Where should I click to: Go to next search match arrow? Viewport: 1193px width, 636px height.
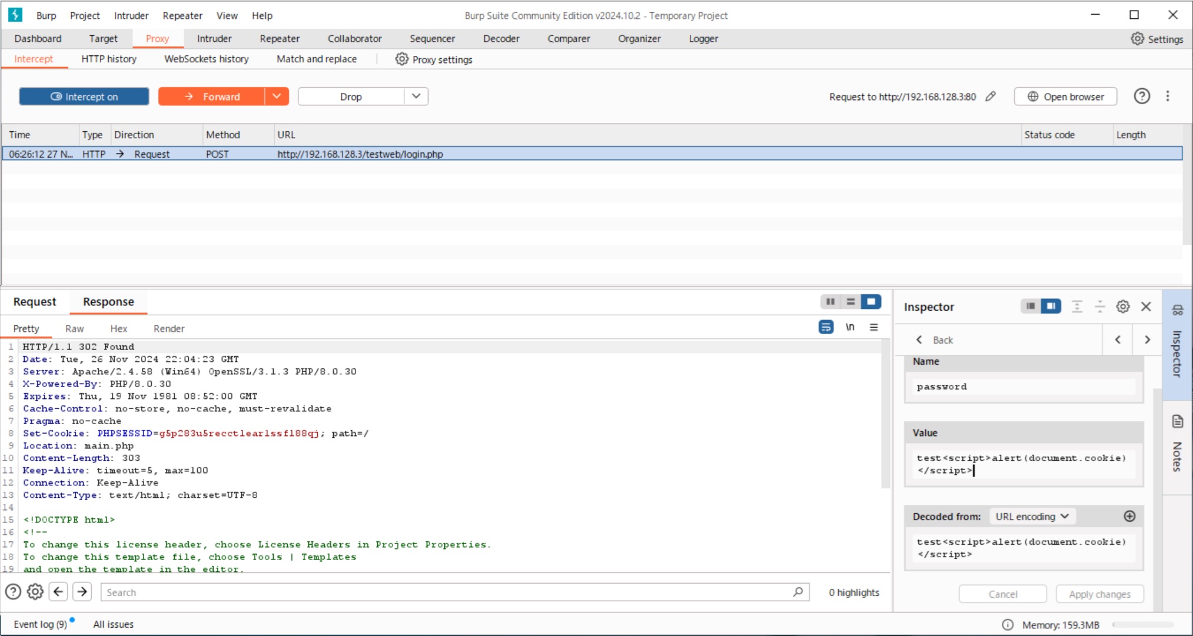click(x=82, y=592)
